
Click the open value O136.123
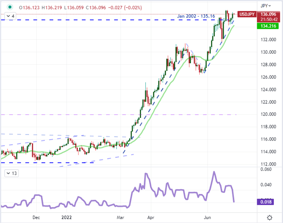29,8
